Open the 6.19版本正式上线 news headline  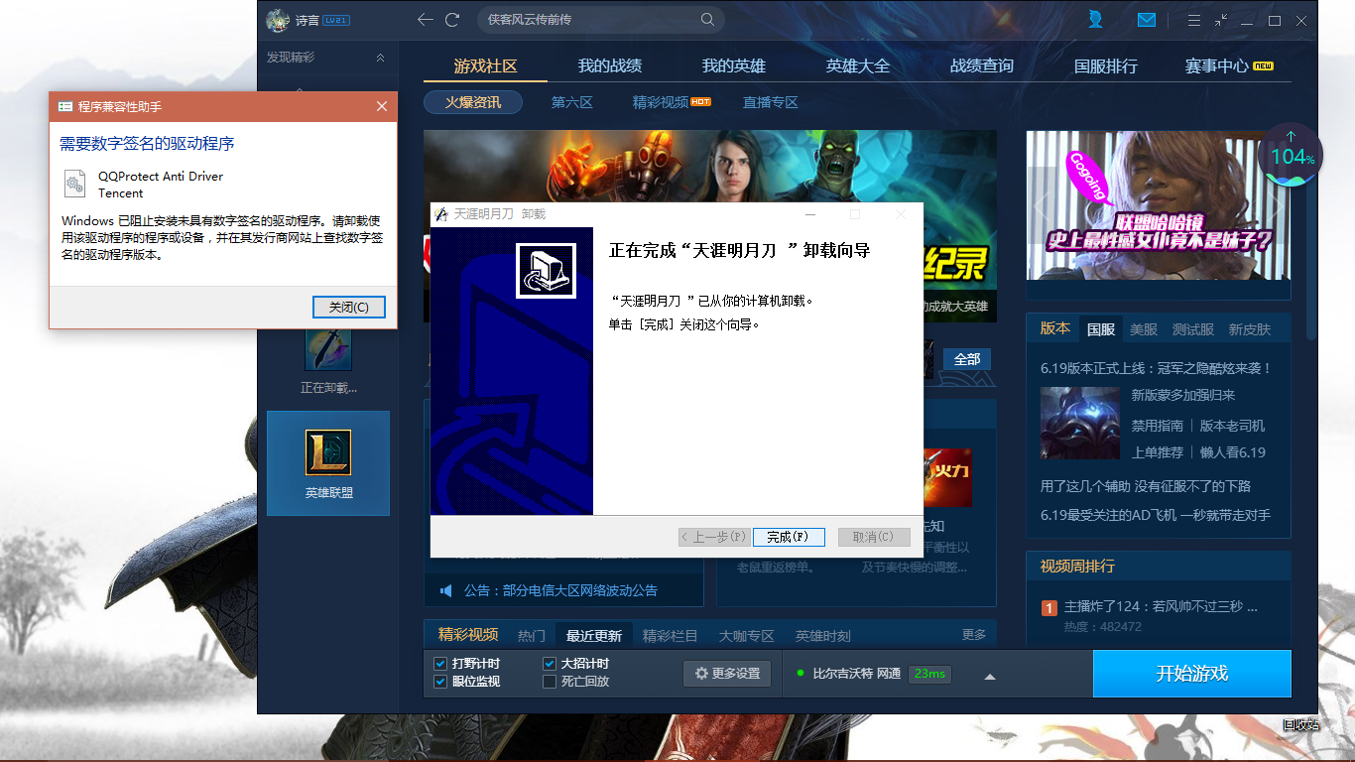(1157, 368)
